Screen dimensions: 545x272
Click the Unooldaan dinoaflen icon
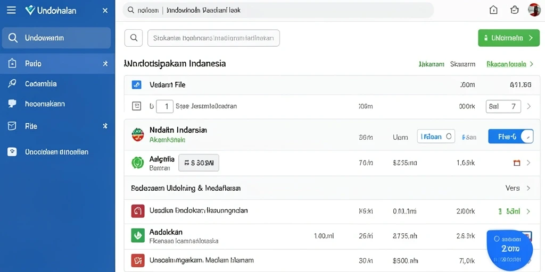point(12,151)
